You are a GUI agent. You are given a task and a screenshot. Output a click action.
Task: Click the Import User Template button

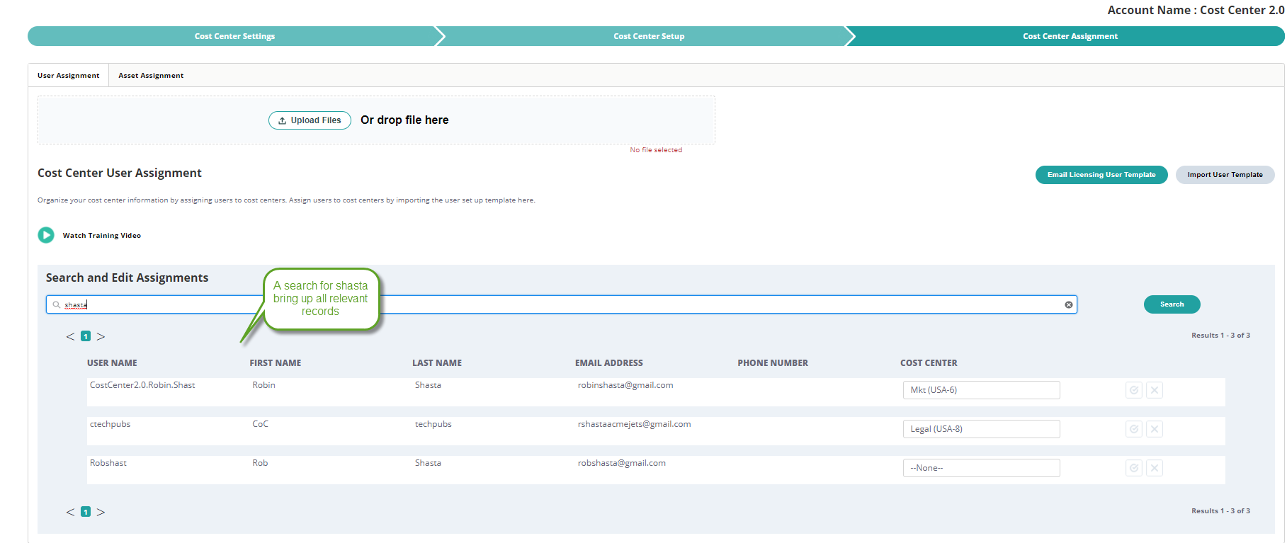tap(1225, 175)
